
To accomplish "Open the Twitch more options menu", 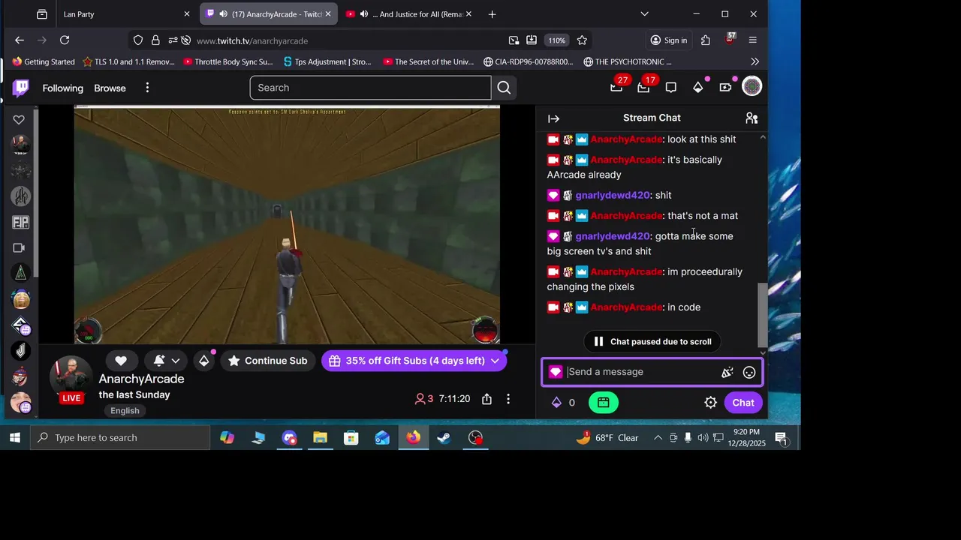I will (x=147, y=88).
